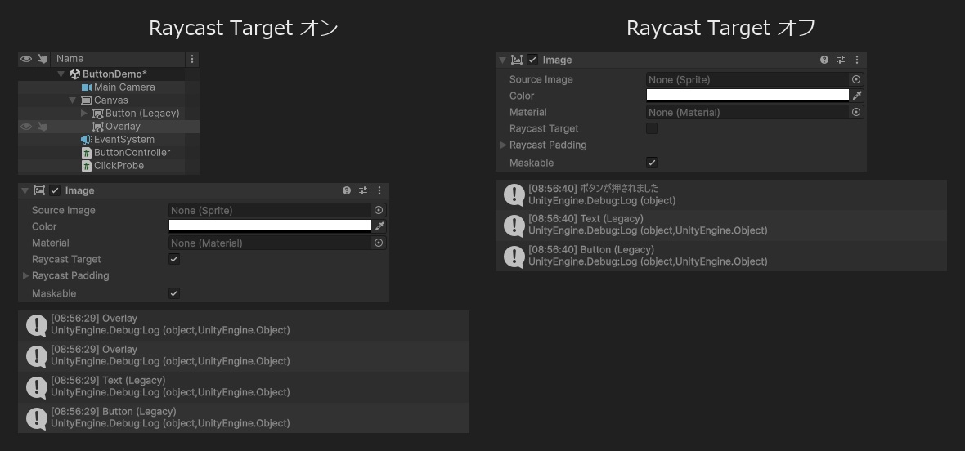Viewport: 965px width, 451px height.
Task: Toggle visibility eye on the Overlay row
Action: click(x=26, y=127)
